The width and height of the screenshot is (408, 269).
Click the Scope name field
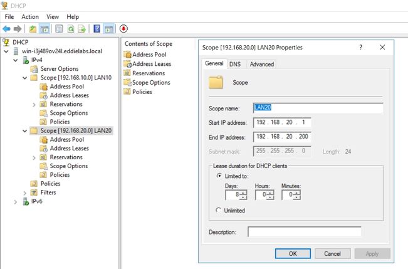(318, 108)
